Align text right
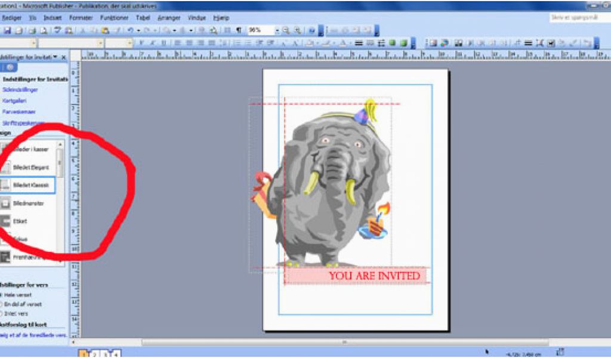The height and width of the screenshot is (358, 611). point(200,43)
